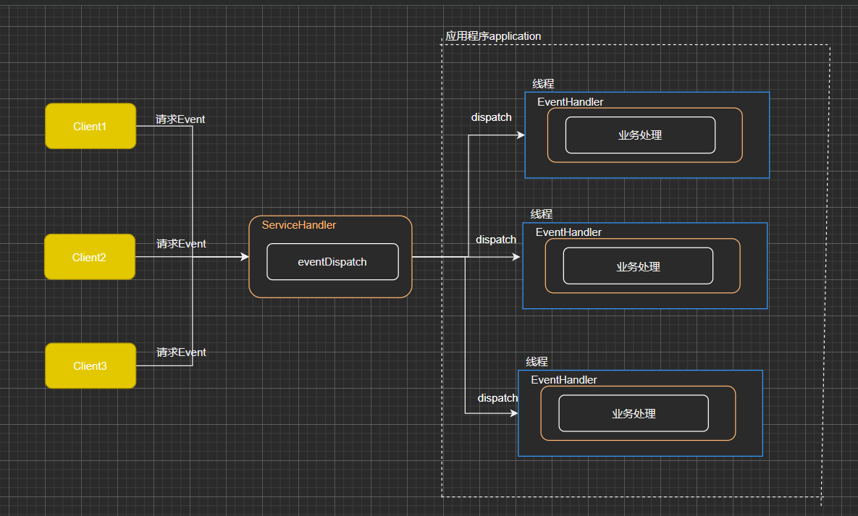Click the 请求Event label beside Client2
Screen dimensions: 858x516
(x=181, y=243)
